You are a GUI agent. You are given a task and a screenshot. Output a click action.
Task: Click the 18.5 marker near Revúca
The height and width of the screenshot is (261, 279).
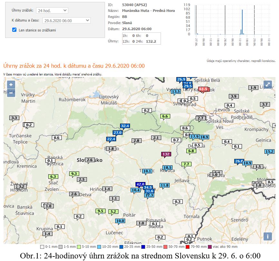pyautogui.click(x=167, y=168)
